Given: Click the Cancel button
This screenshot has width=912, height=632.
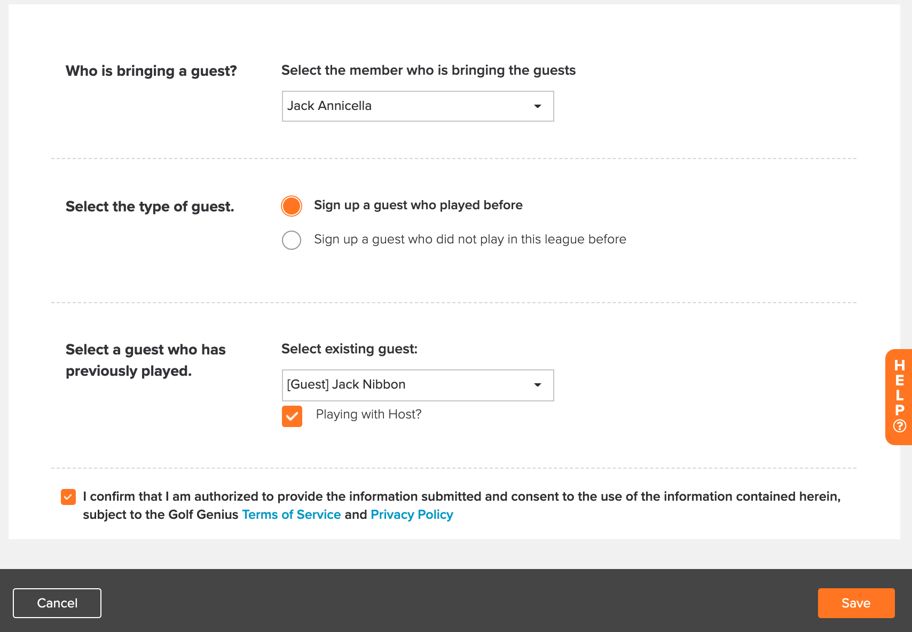Looking at the screenshot, I should pyautogui.click(x=57, y=603).
